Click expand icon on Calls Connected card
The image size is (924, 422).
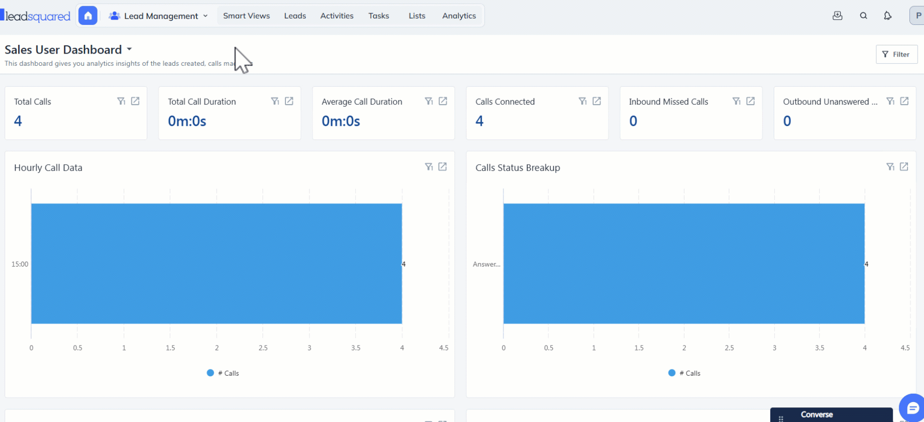point(596,101)
